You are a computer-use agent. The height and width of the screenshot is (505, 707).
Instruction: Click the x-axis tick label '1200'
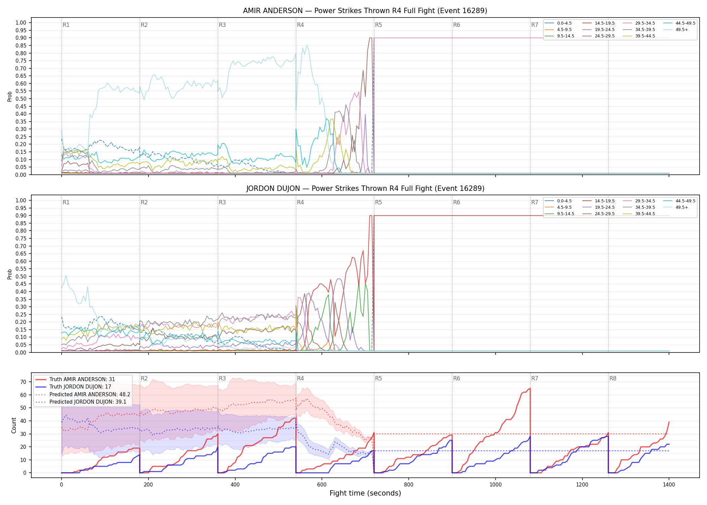pyautogui.click(x=582, y=485)
